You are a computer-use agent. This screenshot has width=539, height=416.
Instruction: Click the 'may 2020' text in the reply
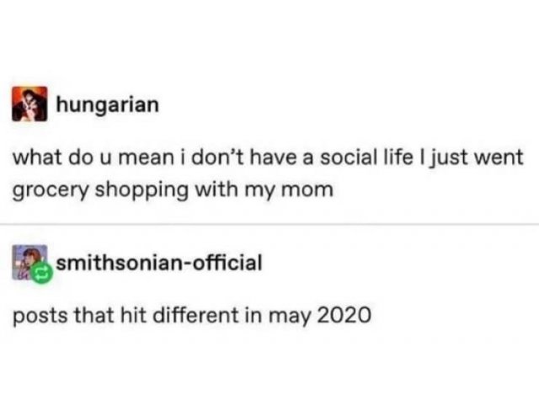point(320,316)
